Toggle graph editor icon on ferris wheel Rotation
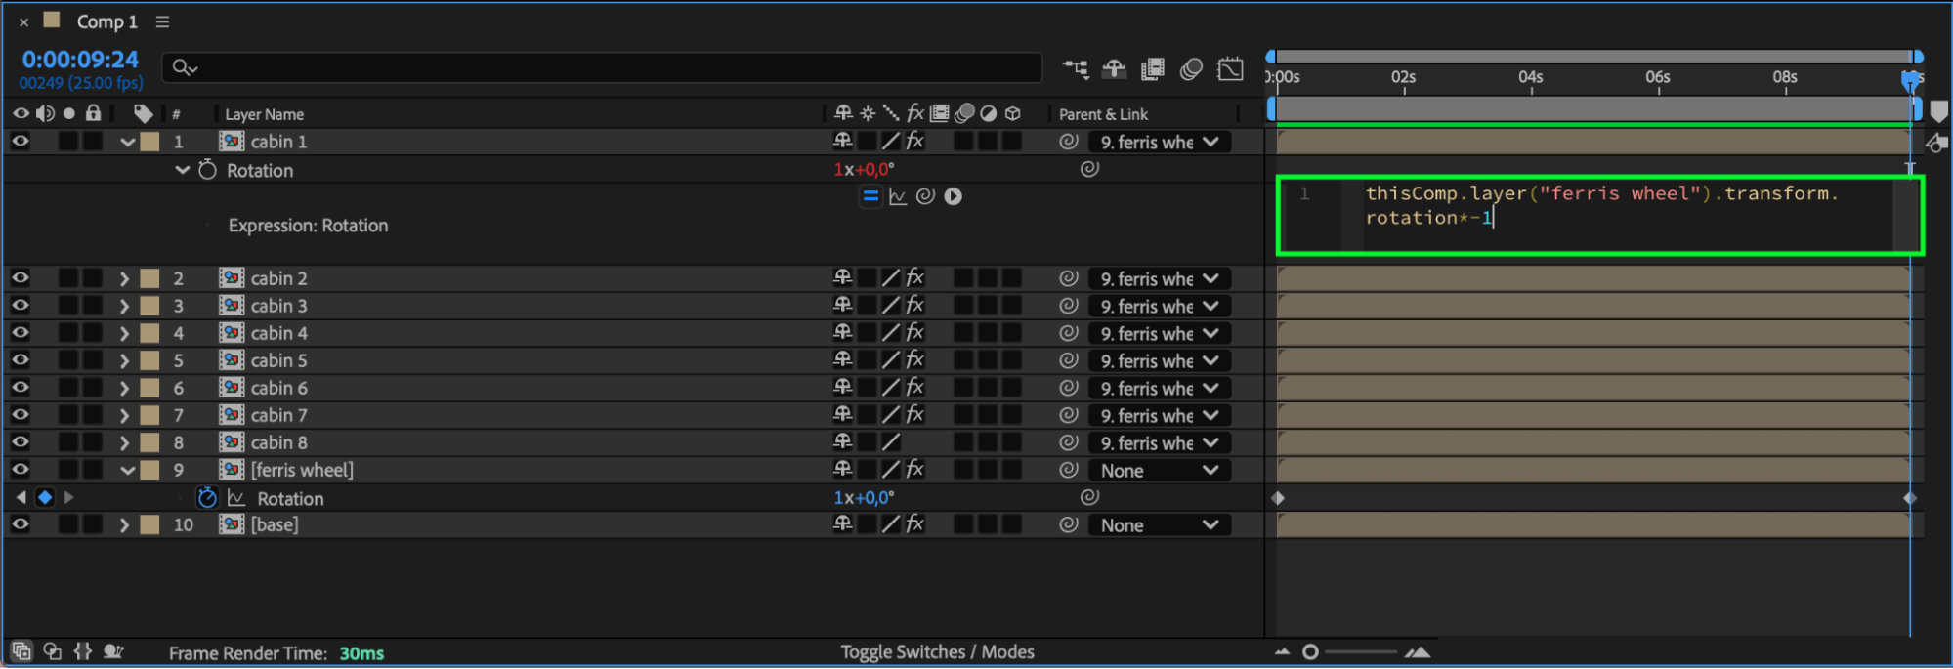The width and height of the screenshot is (1953, 669). [235, 498]
